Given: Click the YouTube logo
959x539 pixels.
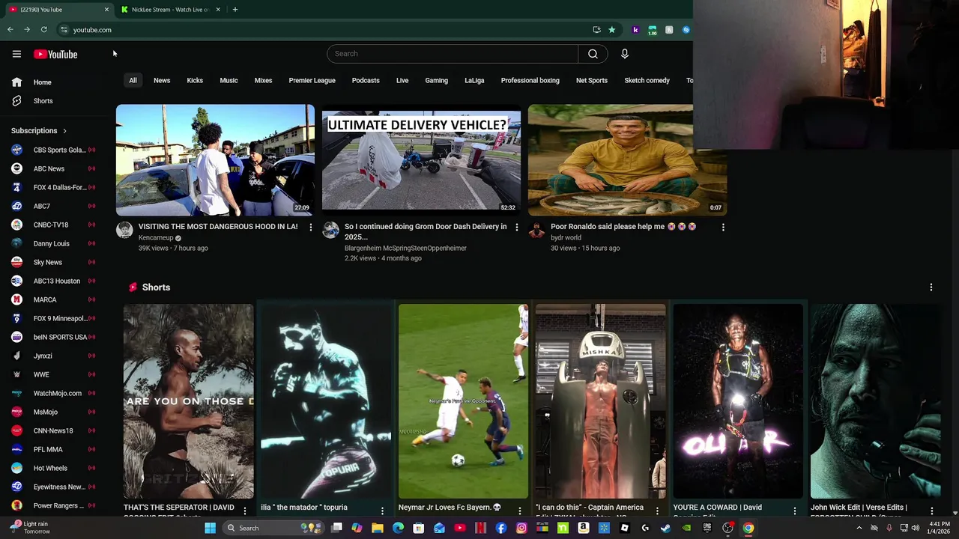Looking at the screenshot, I should click(55, 54).
